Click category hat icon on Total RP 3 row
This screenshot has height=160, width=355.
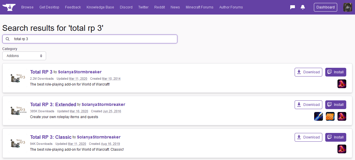click(342, 84)
